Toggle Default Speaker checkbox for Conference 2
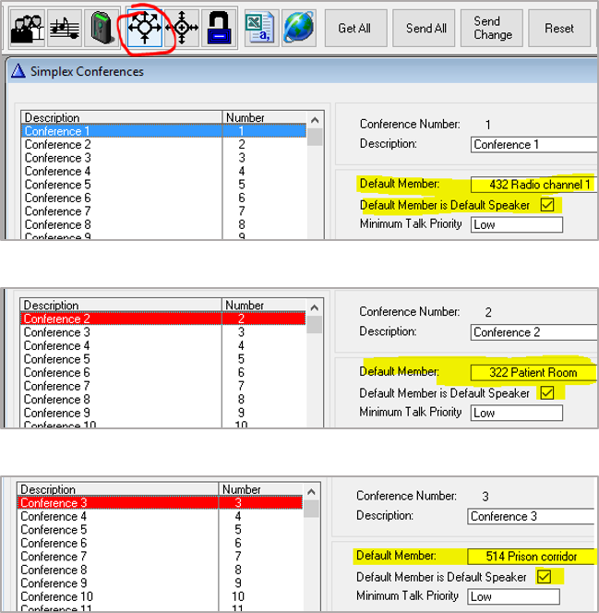The image size is (599, 613). point(547,392)
